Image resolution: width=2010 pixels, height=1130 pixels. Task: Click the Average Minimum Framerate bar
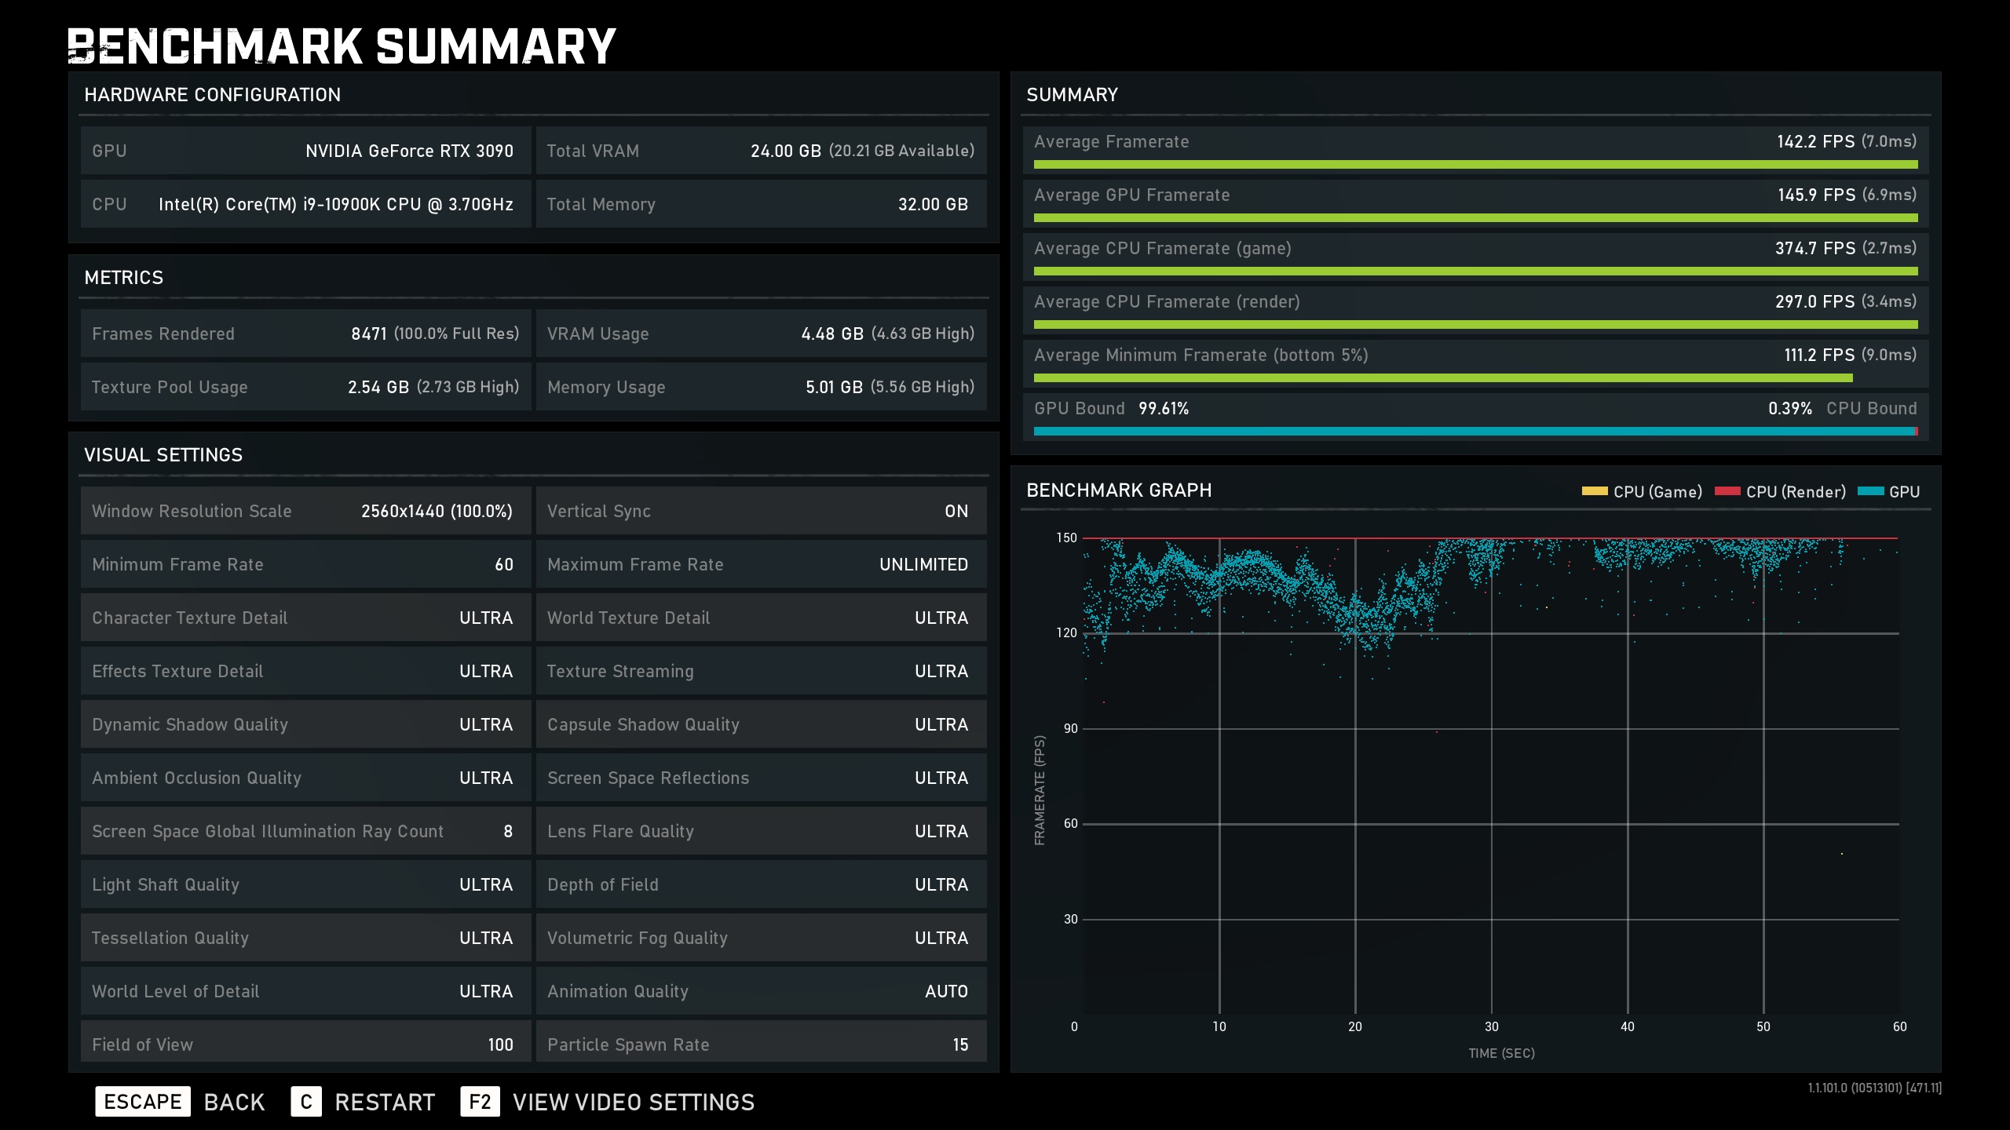click(1443, 378)
